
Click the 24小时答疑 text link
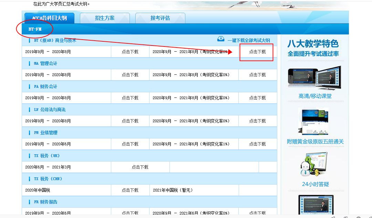[316, 184]
